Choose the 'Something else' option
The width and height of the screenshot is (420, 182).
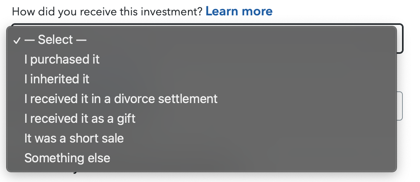pyautogui.click(x=201, y=158)
